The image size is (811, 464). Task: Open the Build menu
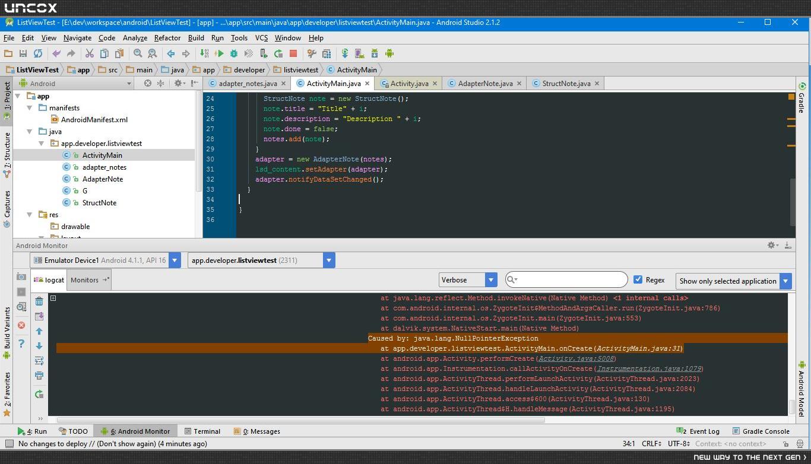[196, 38]
